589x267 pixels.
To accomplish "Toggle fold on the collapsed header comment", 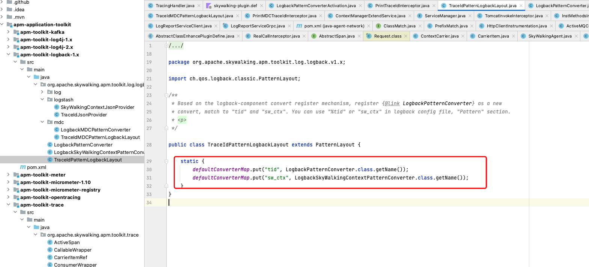I will pyautogui.click(x=166, y=45).
